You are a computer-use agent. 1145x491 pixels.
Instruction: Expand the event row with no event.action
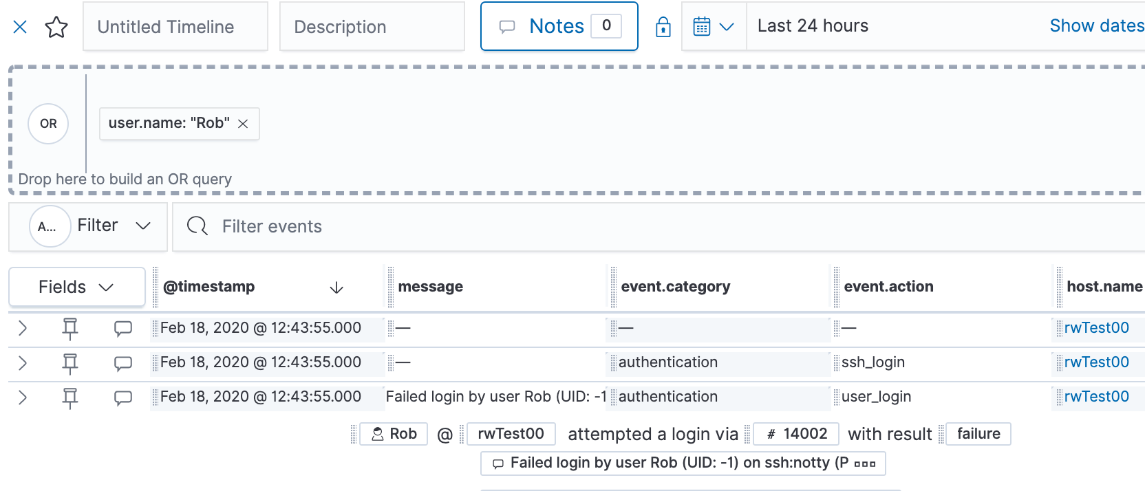pos(23,328)
